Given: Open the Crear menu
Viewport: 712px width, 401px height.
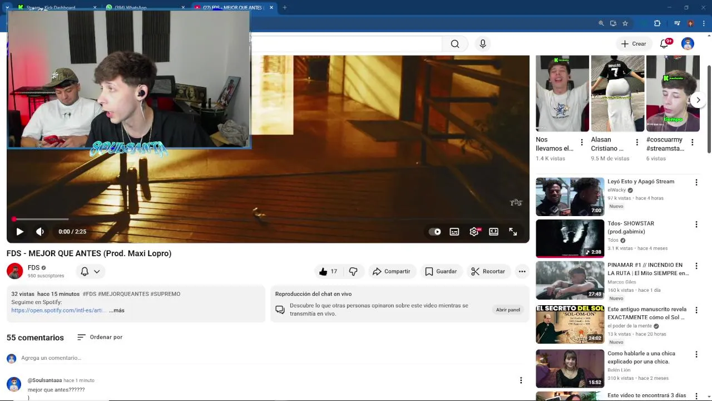Looking at the screenshot, I should 634,44.
